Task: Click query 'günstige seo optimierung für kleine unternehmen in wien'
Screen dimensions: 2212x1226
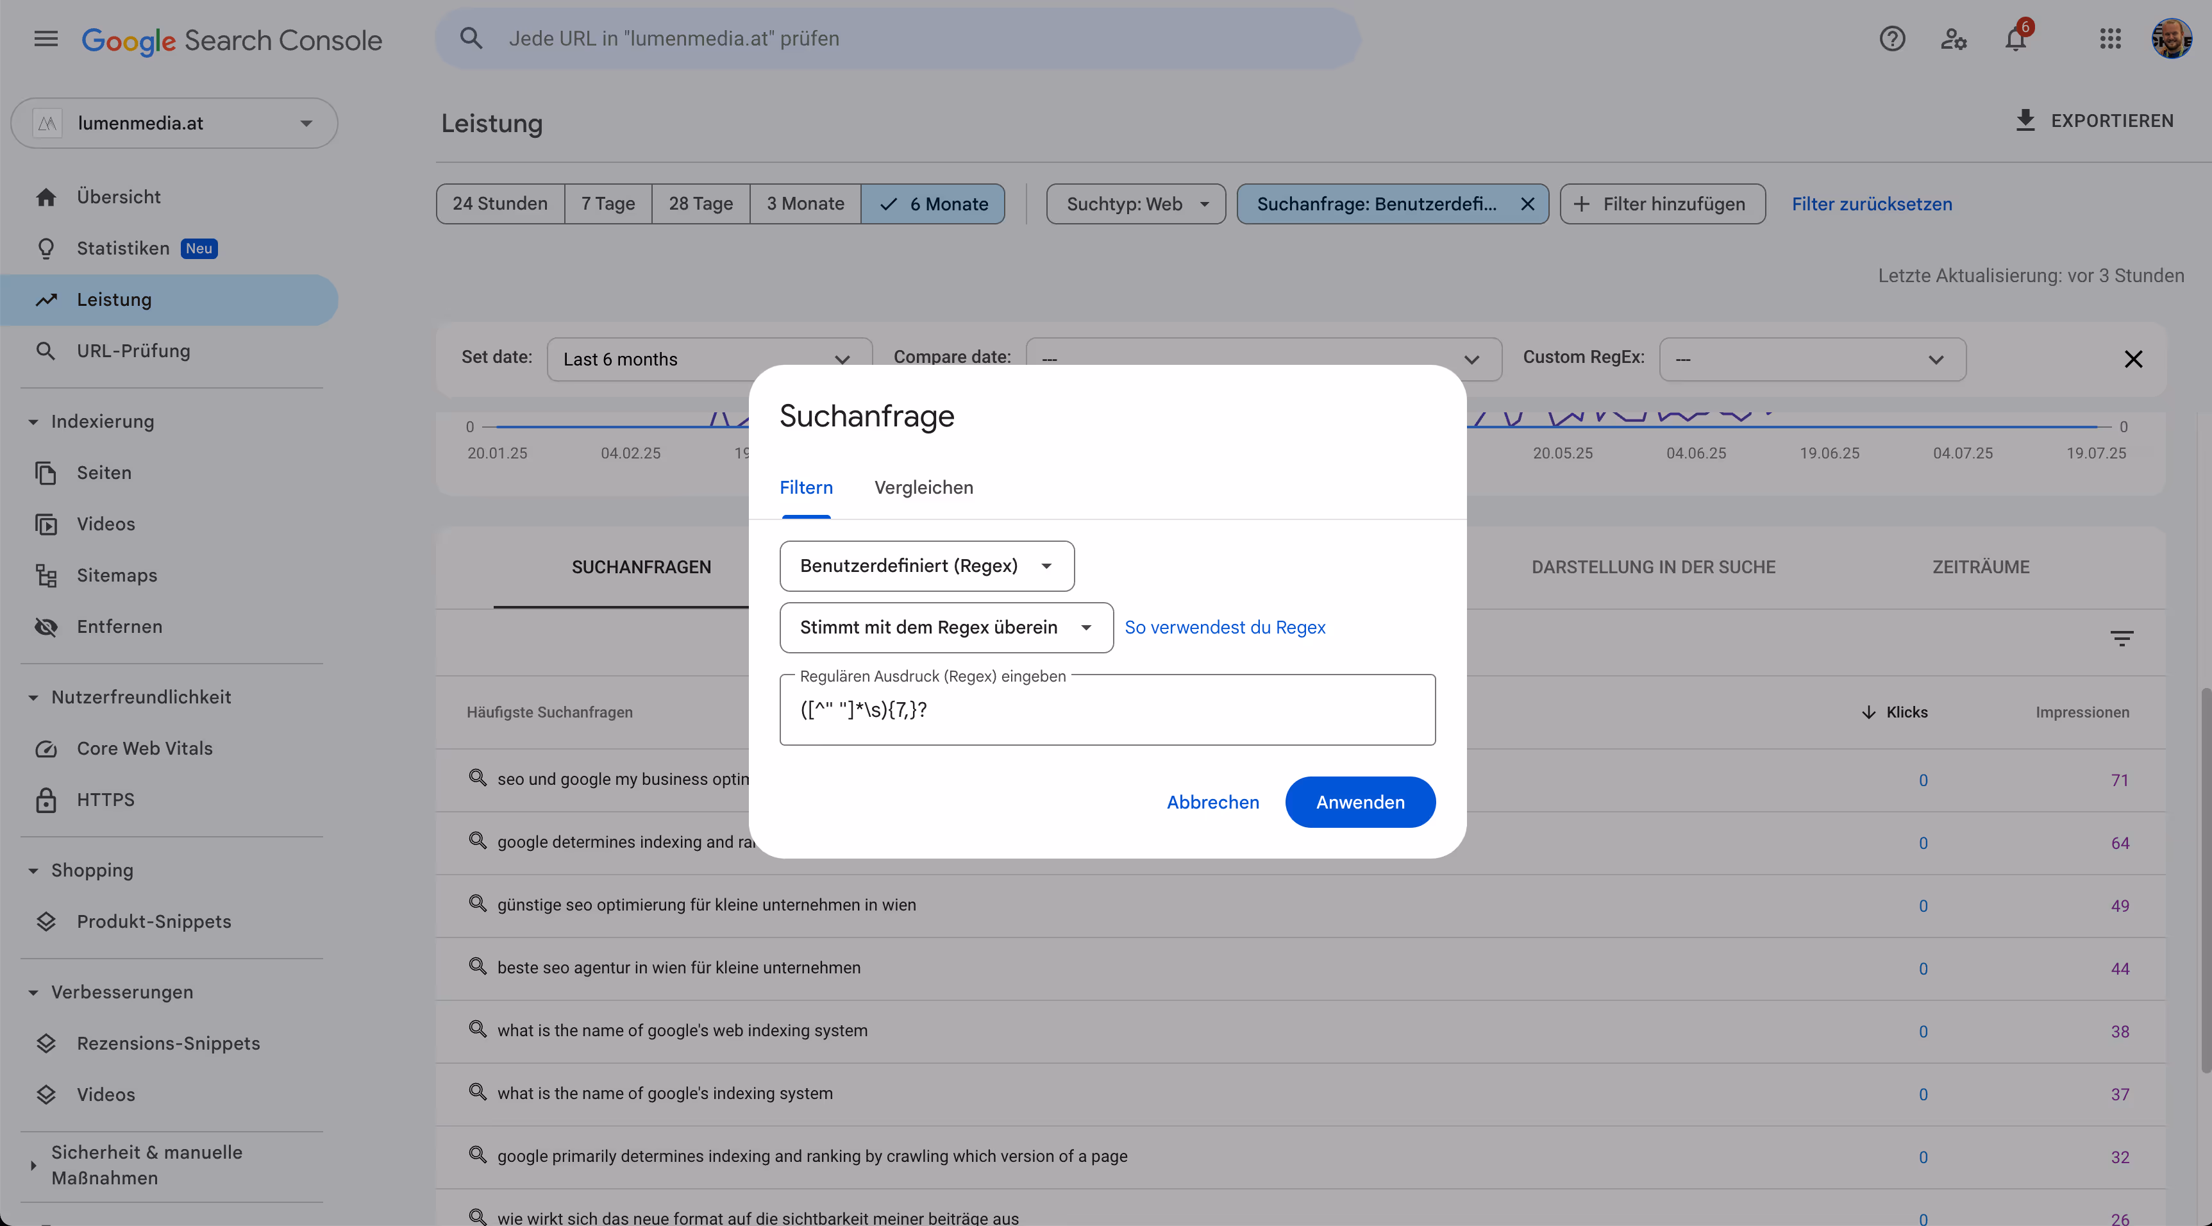Action: 706,905
